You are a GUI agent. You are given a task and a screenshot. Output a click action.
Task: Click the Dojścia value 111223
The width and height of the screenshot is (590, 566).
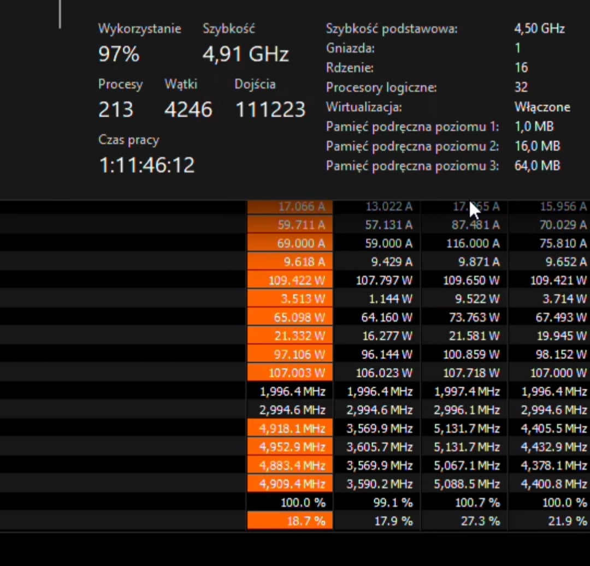click(x=270, y=109)
